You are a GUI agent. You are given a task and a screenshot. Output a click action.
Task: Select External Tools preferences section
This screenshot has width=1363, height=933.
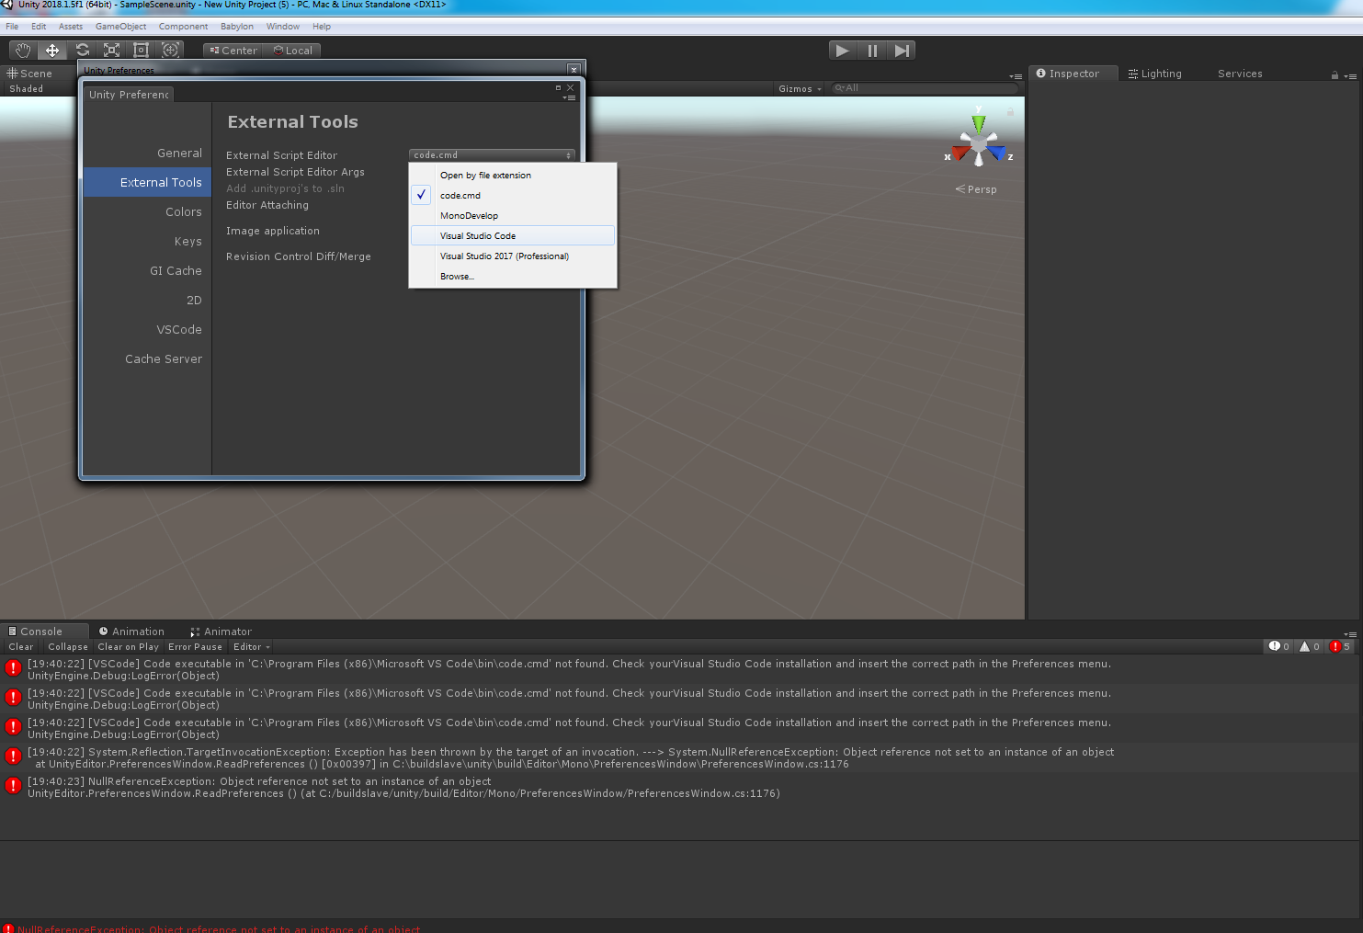click(x=147, y=183)
